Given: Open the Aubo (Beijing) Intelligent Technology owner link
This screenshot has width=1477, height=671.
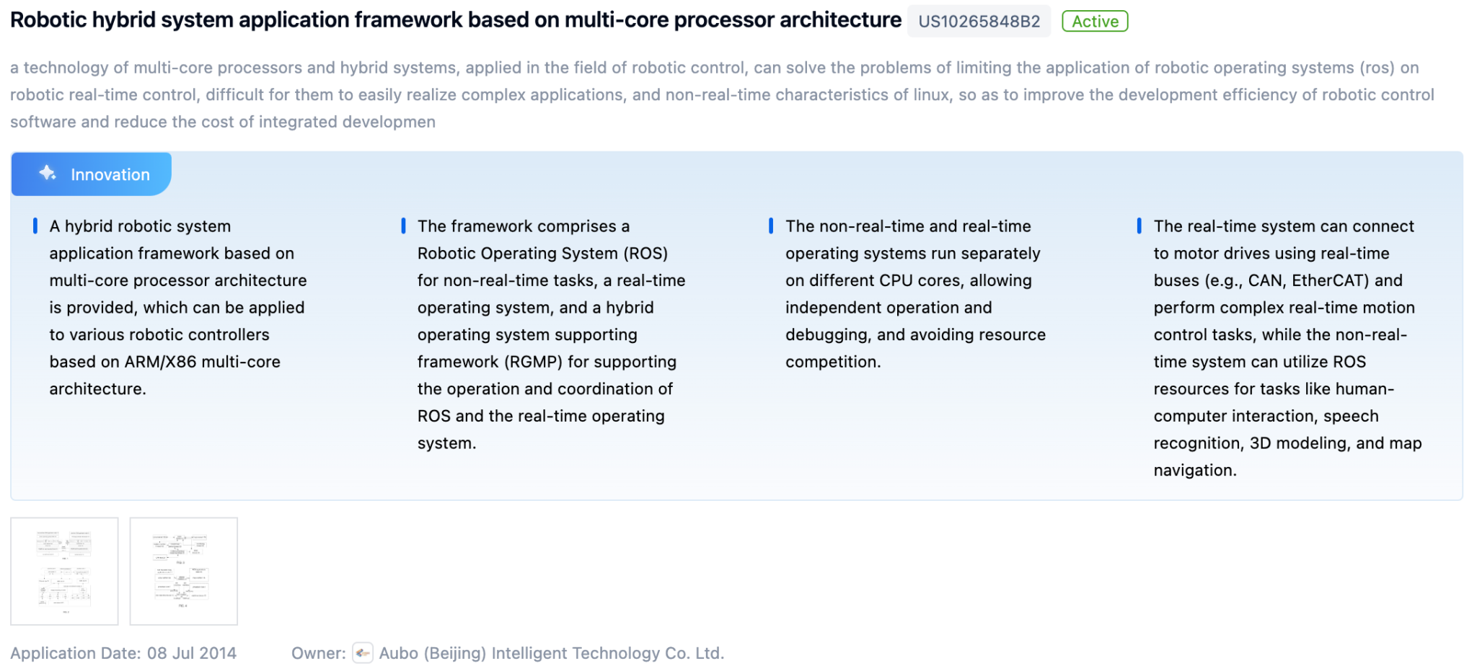Looking at the screenshot, I should [551, 653].
